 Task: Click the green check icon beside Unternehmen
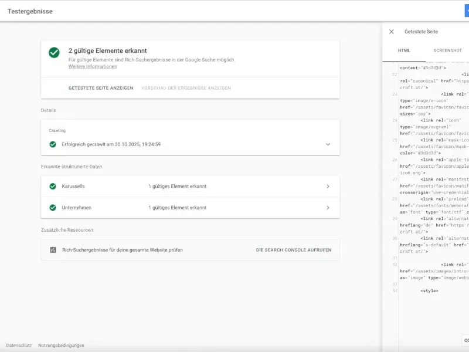pyautogui.click(x=53, y=207)
